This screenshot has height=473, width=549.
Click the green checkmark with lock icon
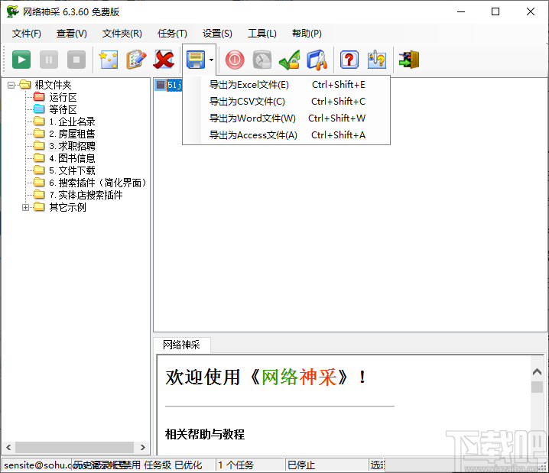[290, 60]
